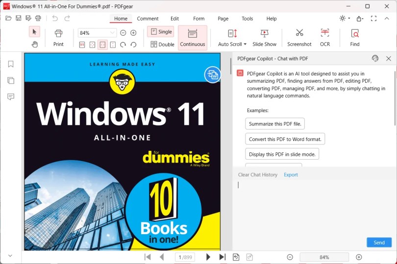Send the chat message
397x264 pixels.
tap(379, 242)
